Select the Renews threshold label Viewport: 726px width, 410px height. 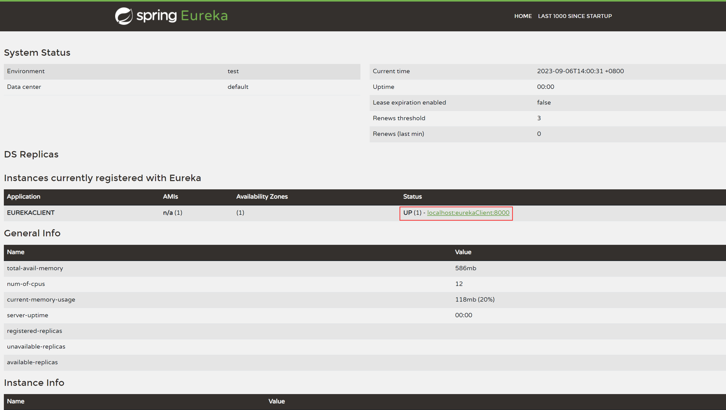pyautogui.click(x=399, y=118)
